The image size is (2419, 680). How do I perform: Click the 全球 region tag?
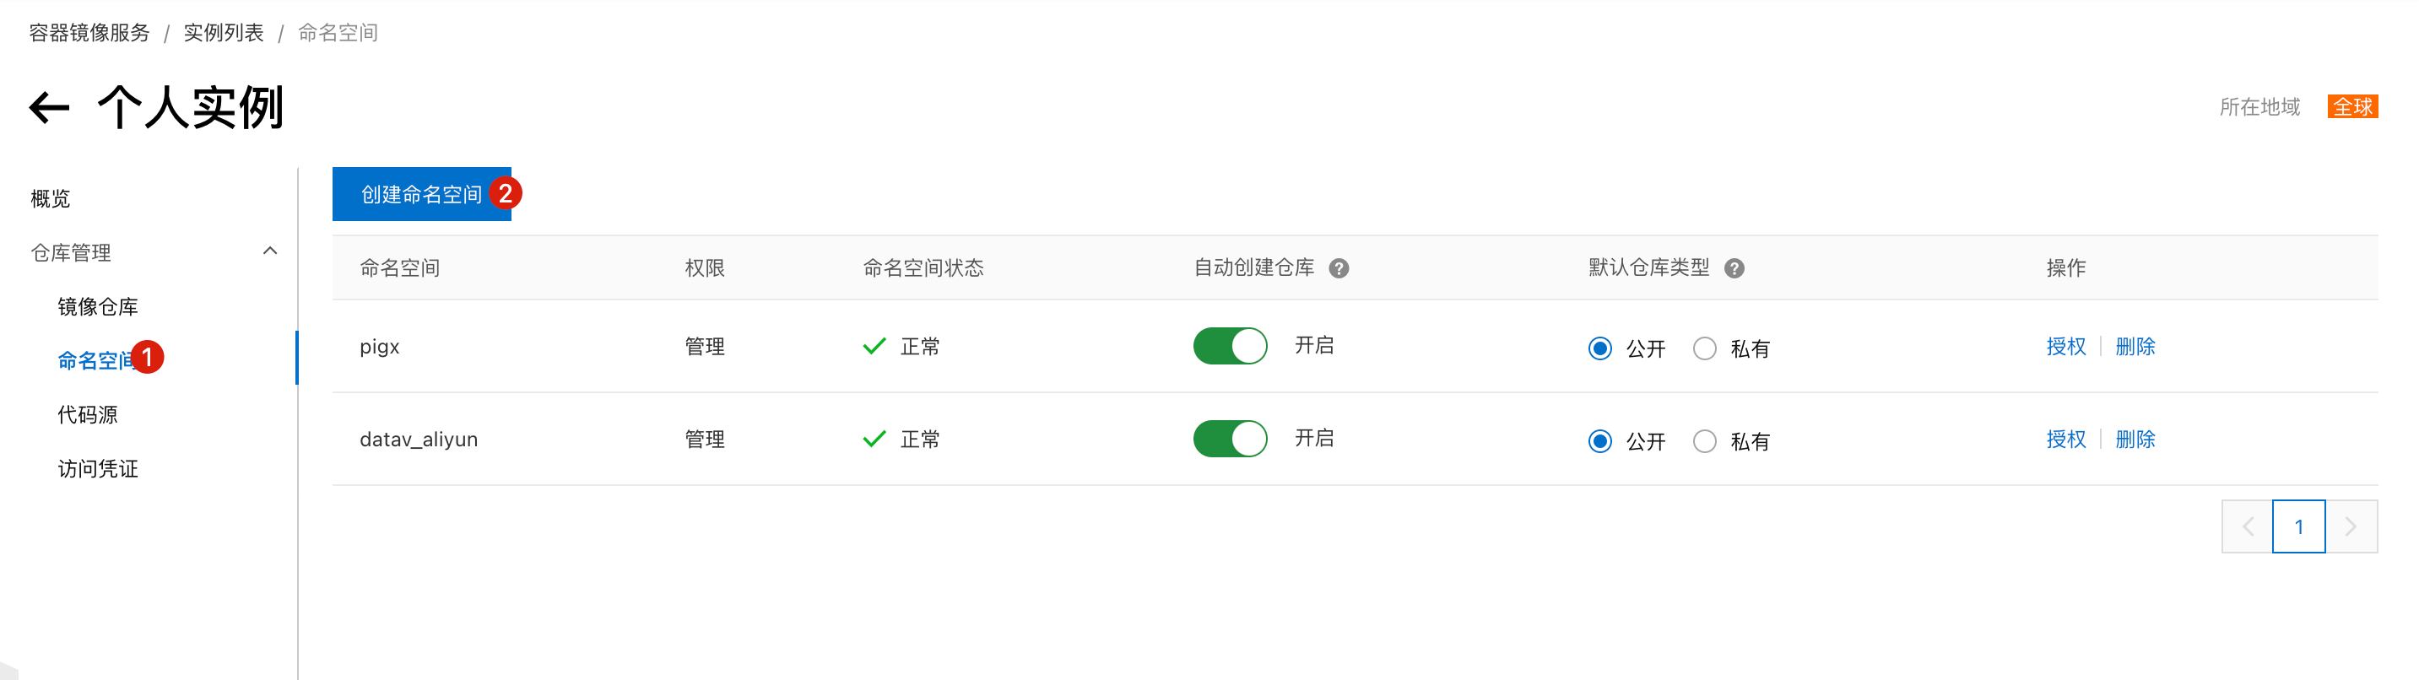pyautogui.click(x=2352, y=107)
